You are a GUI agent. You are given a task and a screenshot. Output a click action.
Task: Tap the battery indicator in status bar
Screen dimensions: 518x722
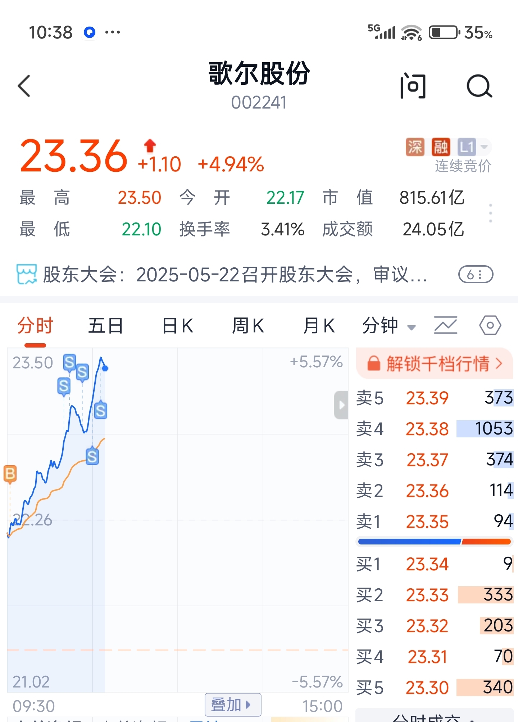(x=445, y=32)
